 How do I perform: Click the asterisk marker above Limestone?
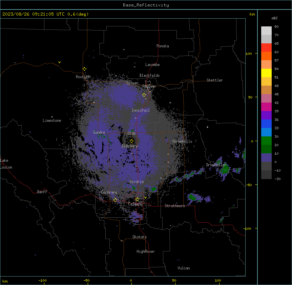(x=52, y=117)
